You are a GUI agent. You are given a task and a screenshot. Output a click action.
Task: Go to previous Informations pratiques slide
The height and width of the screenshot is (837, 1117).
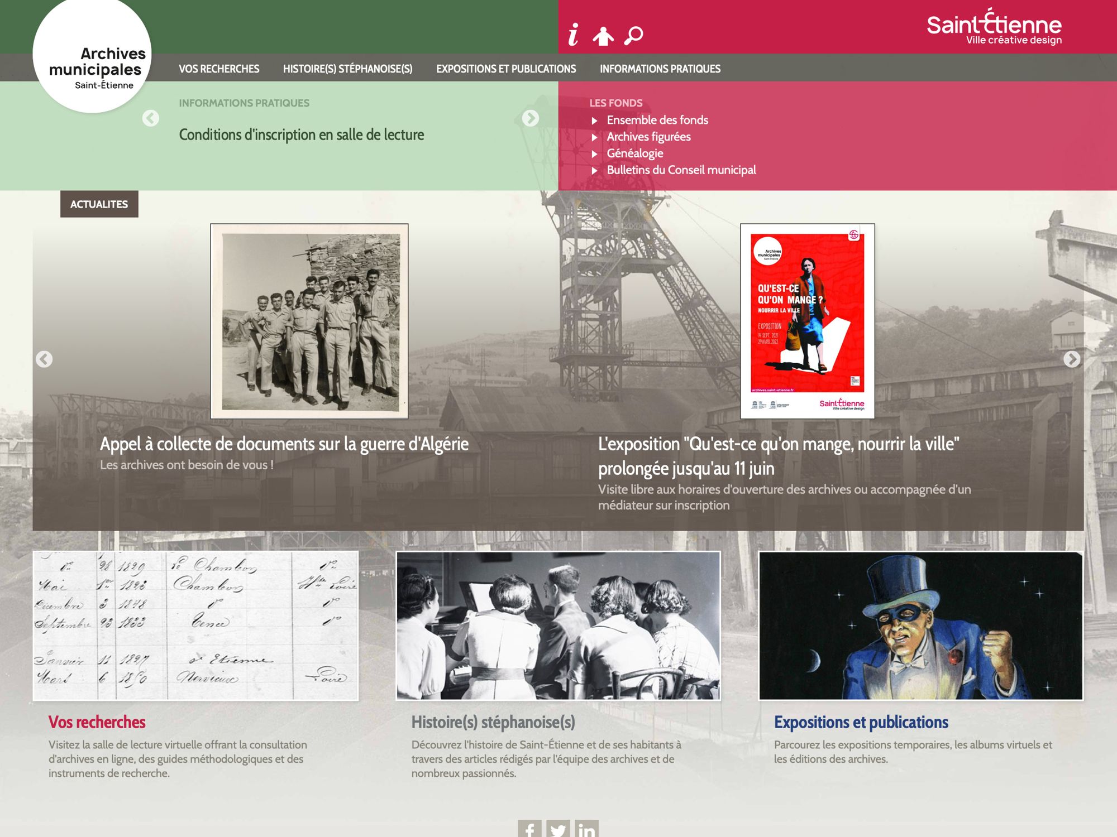click(151, 118)
